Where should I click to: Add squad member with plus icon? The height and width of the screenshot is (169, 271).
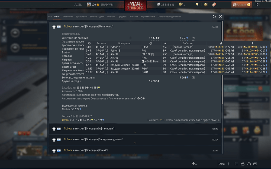coord(229,164)
